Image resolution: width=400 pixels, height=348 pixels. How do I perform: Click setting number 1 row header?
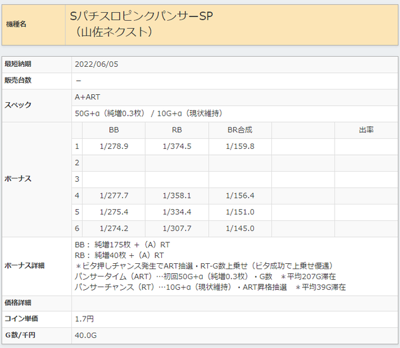tap(77, 146)
